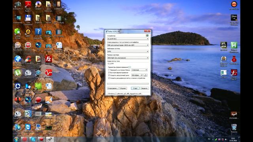The width and height of the screenshot is (253, 142).
Task: Open FileZilla desktop icon
Action: [48, 60]
